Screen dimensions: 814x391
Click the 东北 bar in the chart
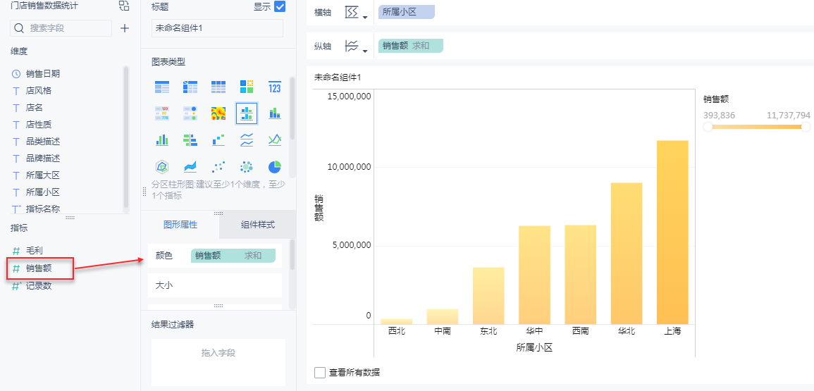[488, 295]
